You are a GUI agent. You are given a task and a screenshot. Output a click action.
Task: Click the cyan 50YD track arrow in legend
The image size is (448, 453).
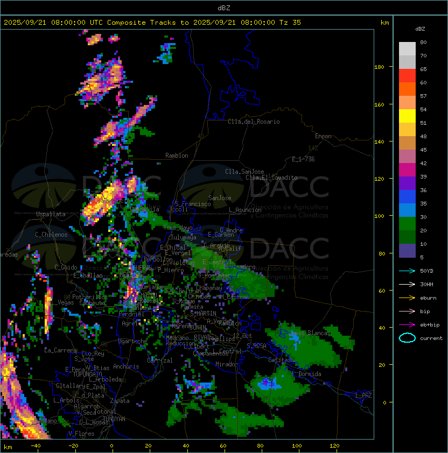pyautogui.click(x=407, y=271)
